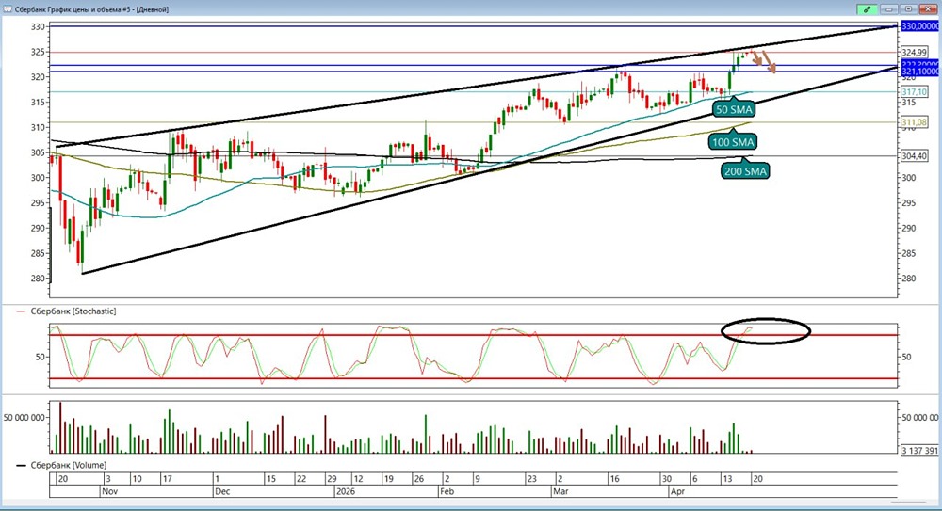Click the 'Nov' month label on time axis
The height and width of the screenshot is (511, 942).
[108, 491]
